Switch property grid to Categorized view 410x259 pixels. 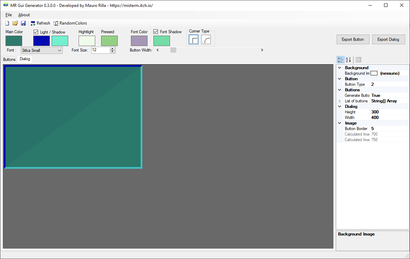[x=340, y=60]
